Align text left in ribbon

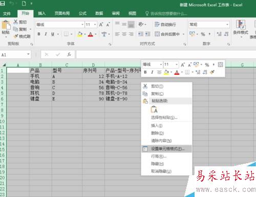(x=117, y=34)
